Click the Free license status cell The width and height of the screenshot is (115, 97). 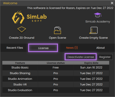(56, 68)
